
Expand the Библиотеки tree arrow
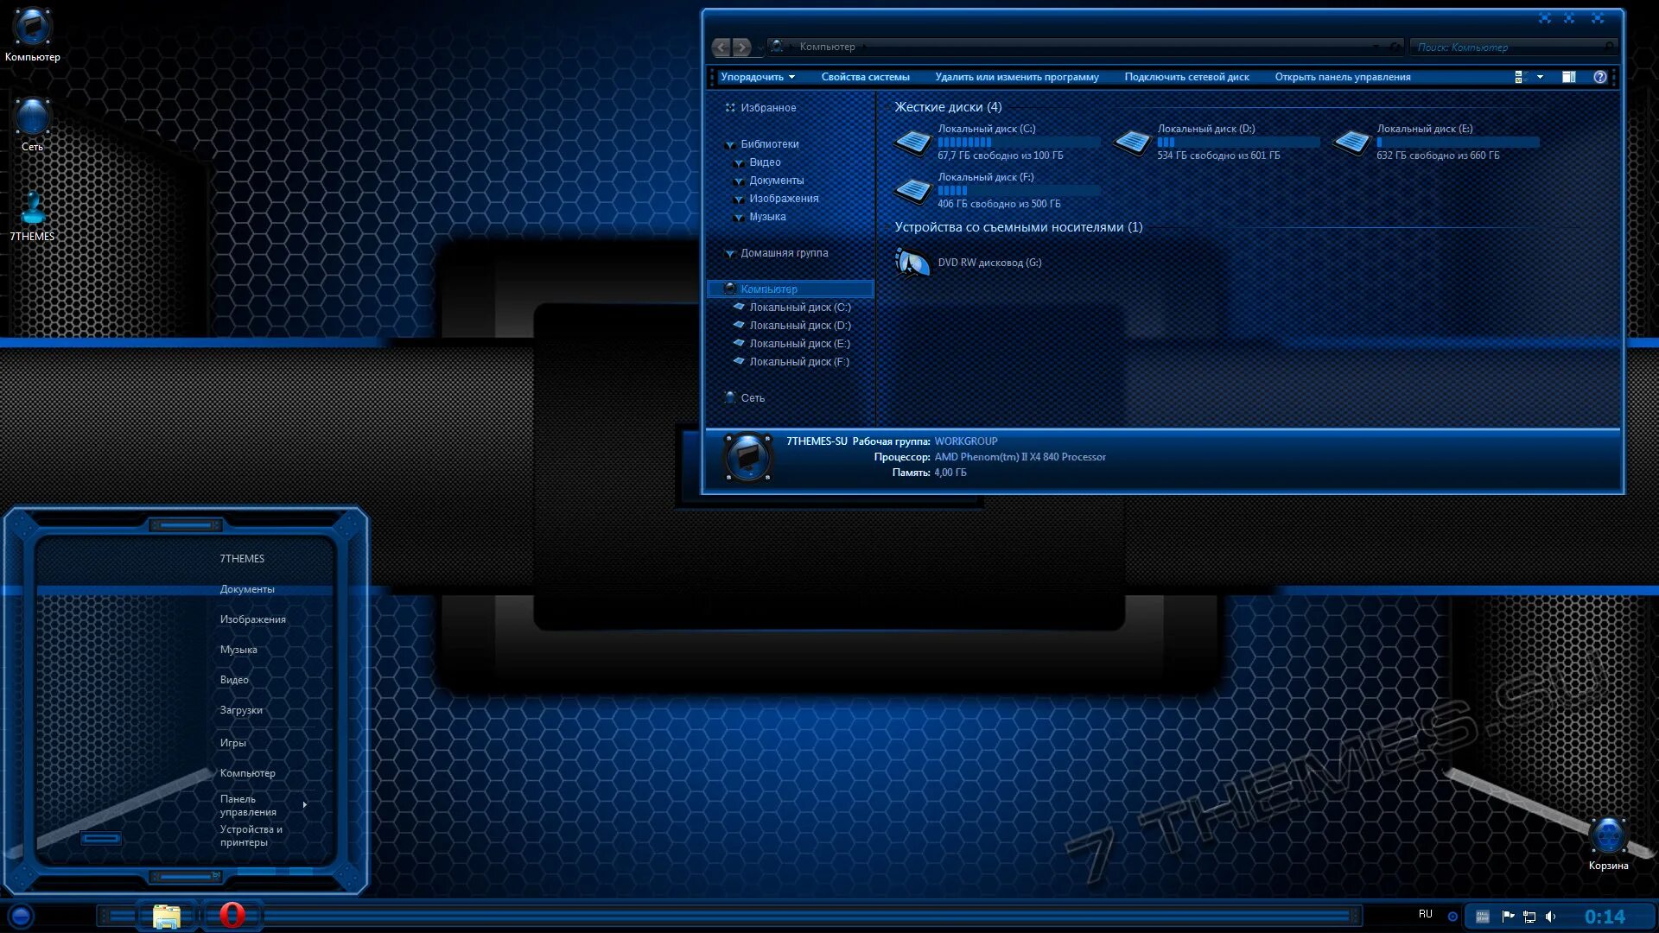730,145
